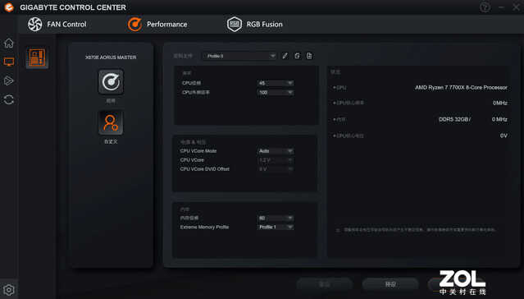Open the memory ratio dropdown showing 60
This screenshot has width=524, height=299.
[x=276, y=218]
